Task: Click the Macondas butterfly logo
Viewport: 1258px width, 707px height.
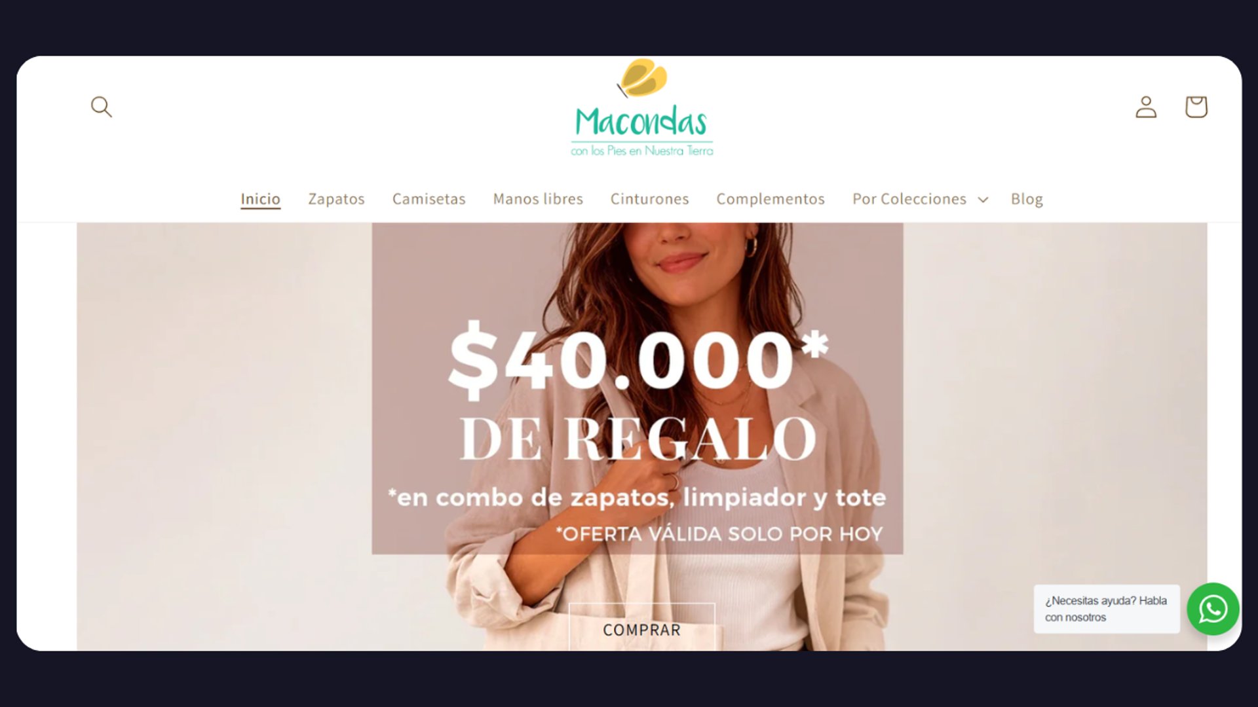Action: click(x=641, y=107)
